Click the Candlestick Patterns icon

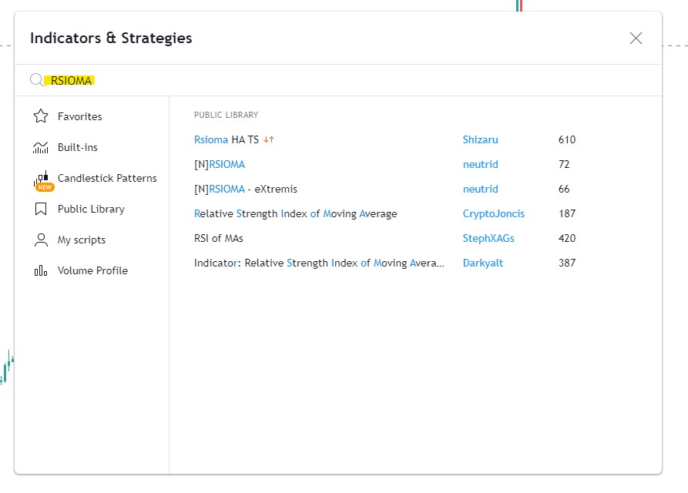pyautogui.click(x=43, y=180)
